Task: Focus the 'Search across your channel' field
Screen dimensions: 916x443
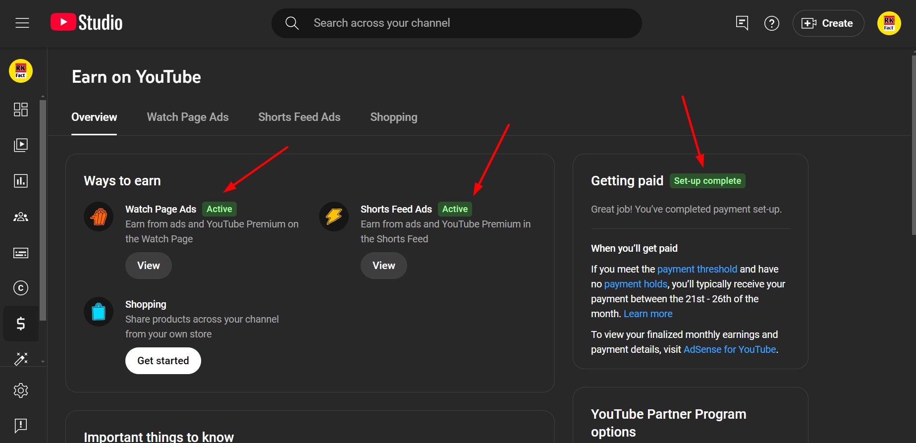Action: (456, 23)
